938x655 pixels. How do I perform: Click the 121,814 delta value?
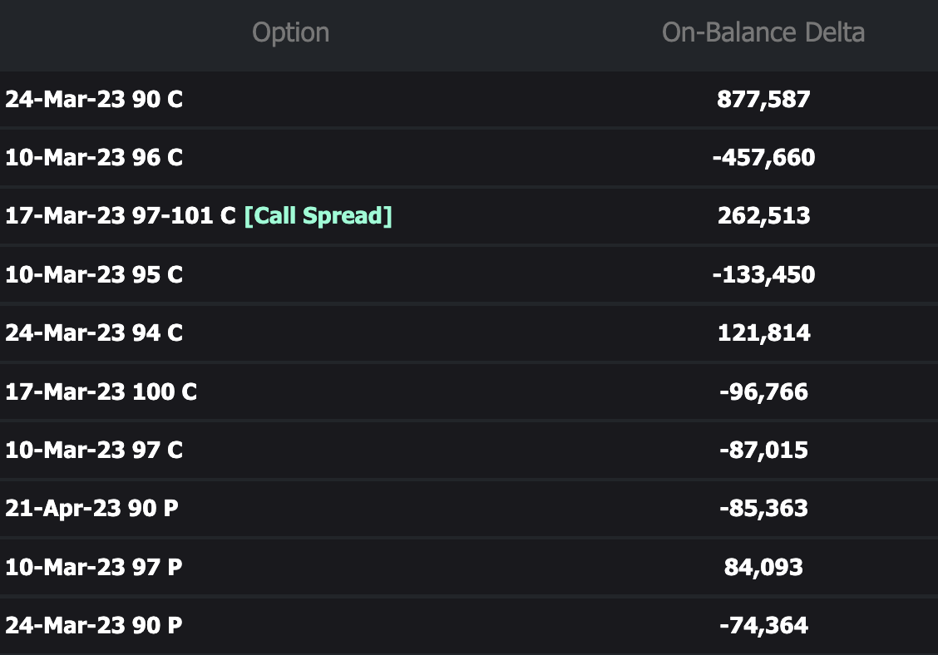(x=764, y=333)
